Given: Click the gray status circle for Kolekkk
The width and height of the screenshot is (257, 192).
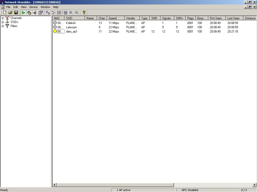Looking at the screenshot, I should pos(55,23).
